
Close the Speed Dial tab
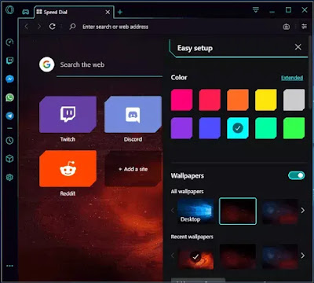click(x=108, y=13)
